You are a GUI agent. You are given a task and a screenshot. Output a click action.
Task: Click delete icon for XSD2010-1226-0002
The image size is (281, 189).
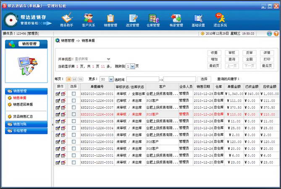[63, 142]
